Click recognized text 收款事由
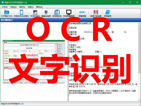 coord(73,50)
